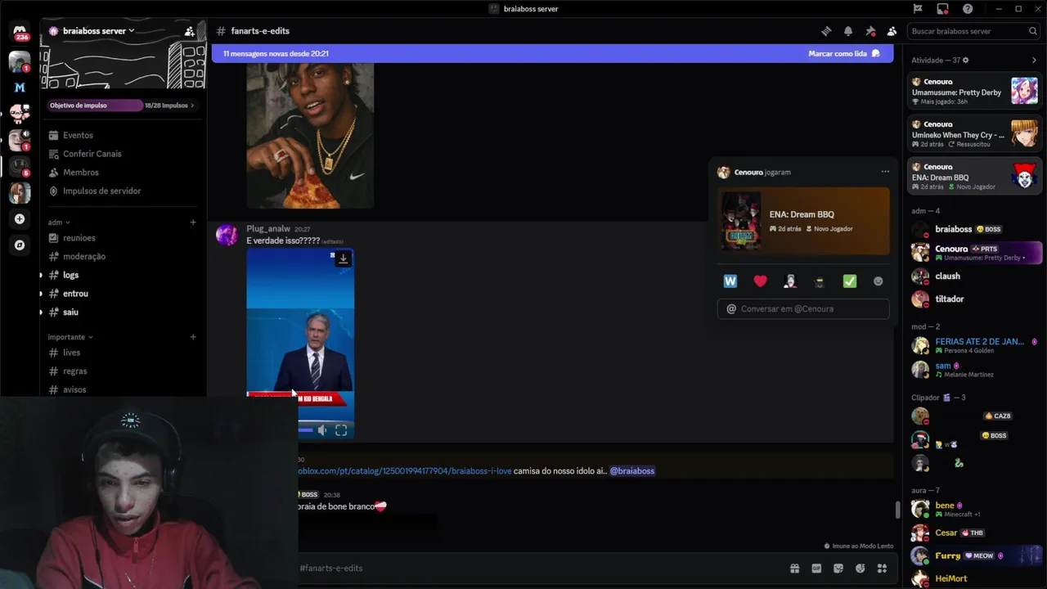Open pinned messages icon
Image resolution: width=1047 pixels, height=589 pixels.
click(x=870, y=31)
